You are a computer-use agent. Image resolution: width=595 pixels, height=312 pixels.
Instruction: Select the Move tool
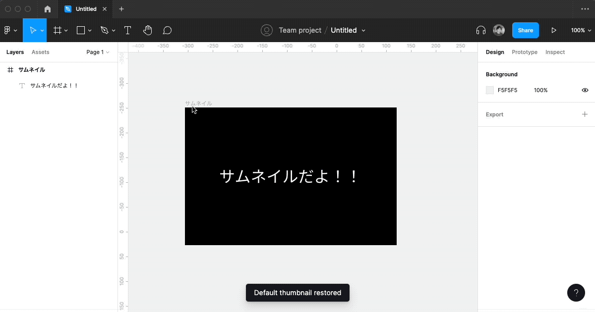pos(32,30)
